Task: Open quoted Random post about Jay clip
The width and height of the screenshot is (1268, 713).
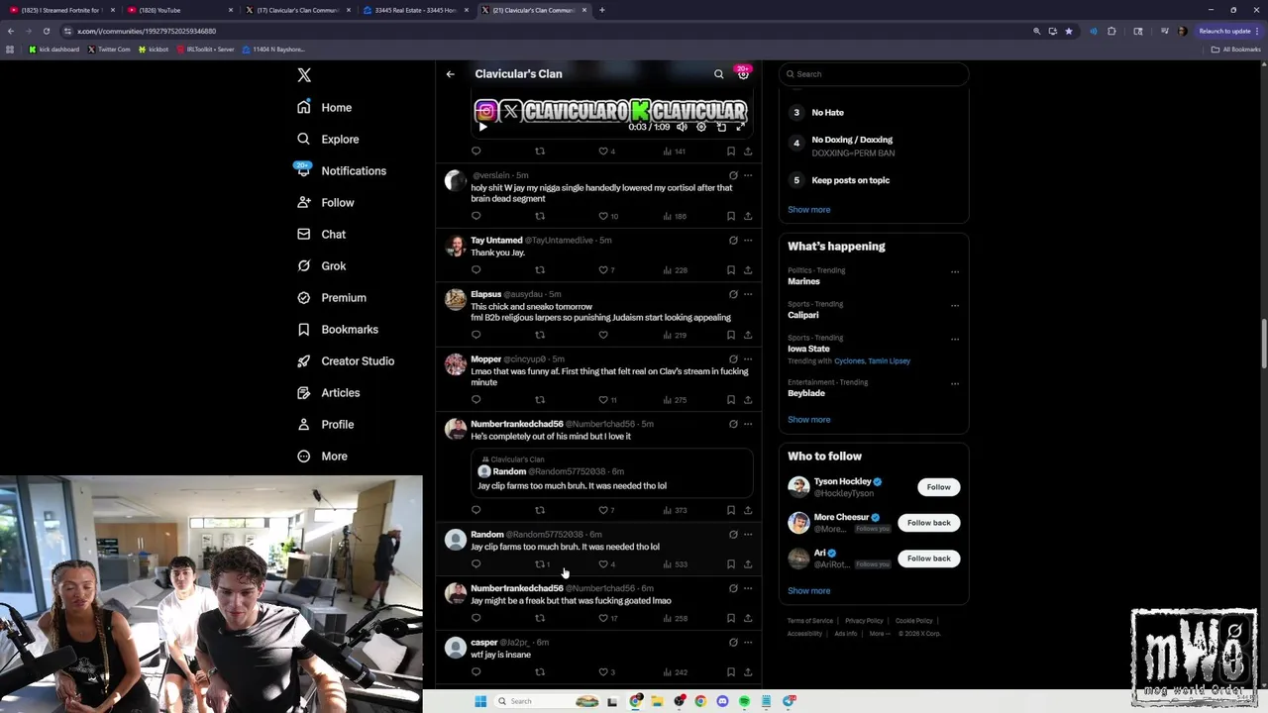Action: point(611,473)
